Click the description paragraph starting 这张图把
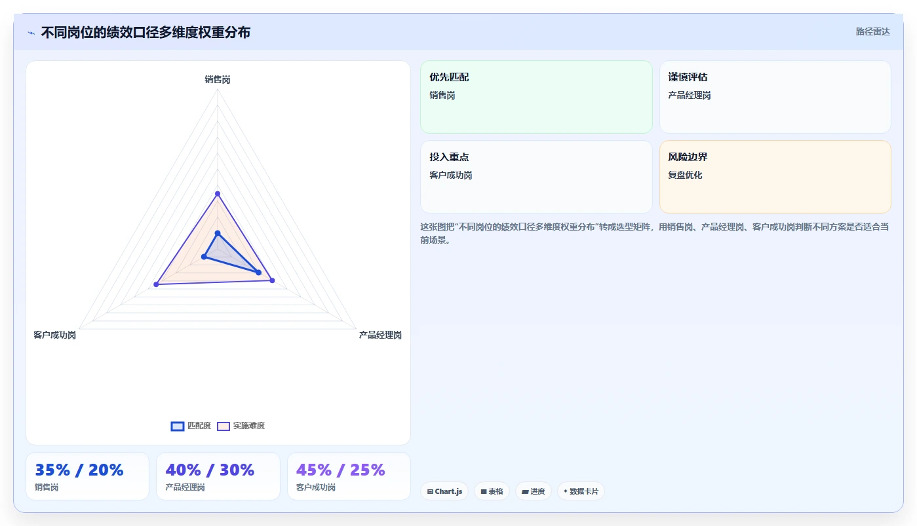This screenshot has width=917, height=526. point(655,233)
